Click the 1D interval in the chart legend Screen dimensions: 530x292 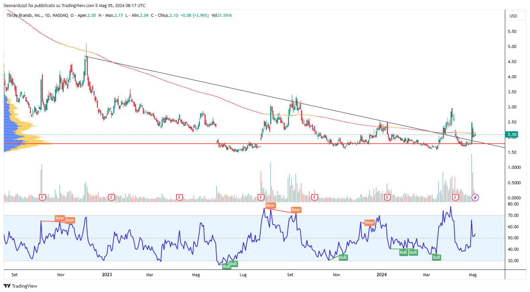(x=47, y=15)
